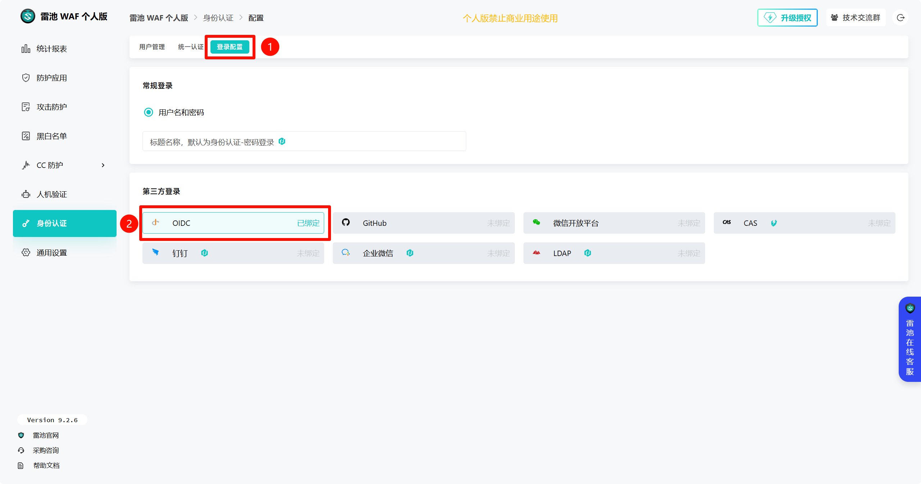Open 防护应用 shield sidebar item

(x=51, y=78)
